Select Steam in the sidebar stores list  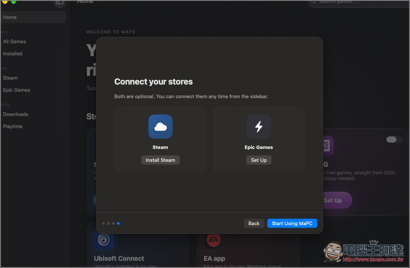pyautogui.click(x=10, y=78)
